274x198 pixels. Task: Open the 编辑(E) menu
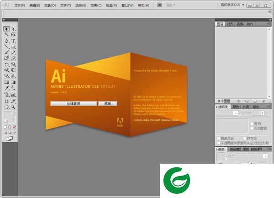click(x=35, y=5)
